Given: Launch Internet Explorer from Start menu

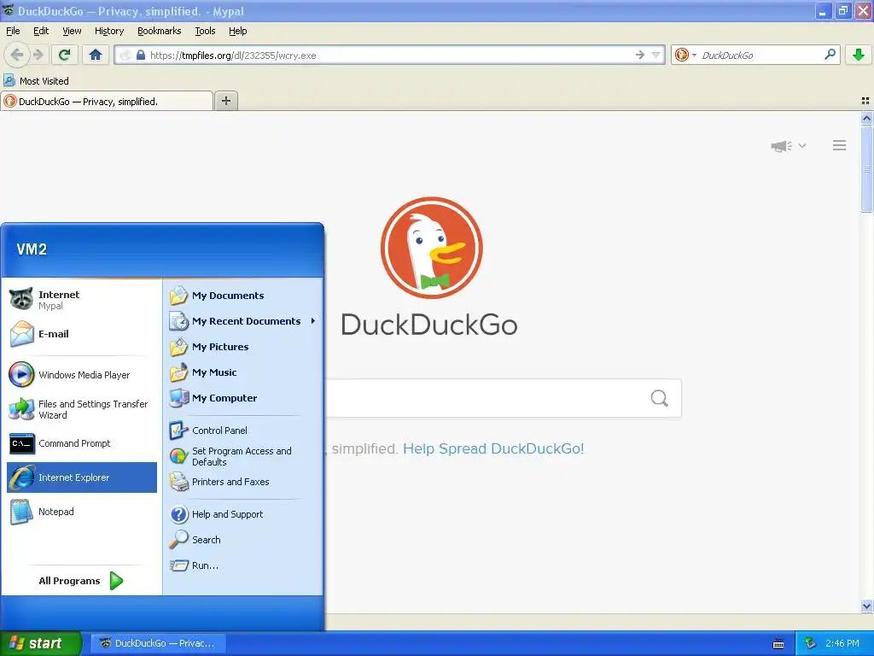Looking at the screenshot, I should pyautogui.click(x=82, y=477).
